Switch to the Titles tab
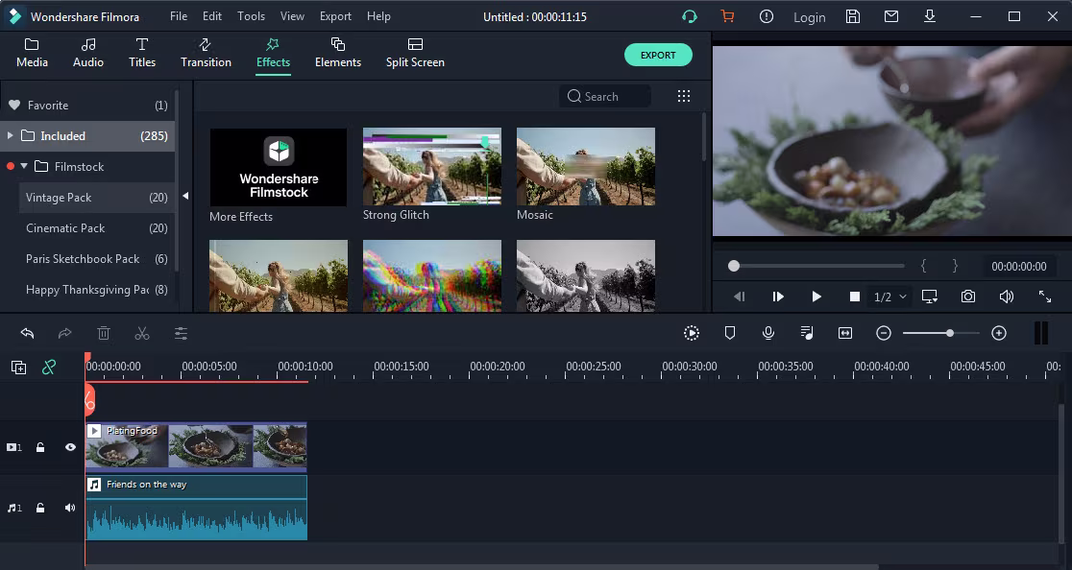This screenshot has height=570, width=1072. [142, 53]
